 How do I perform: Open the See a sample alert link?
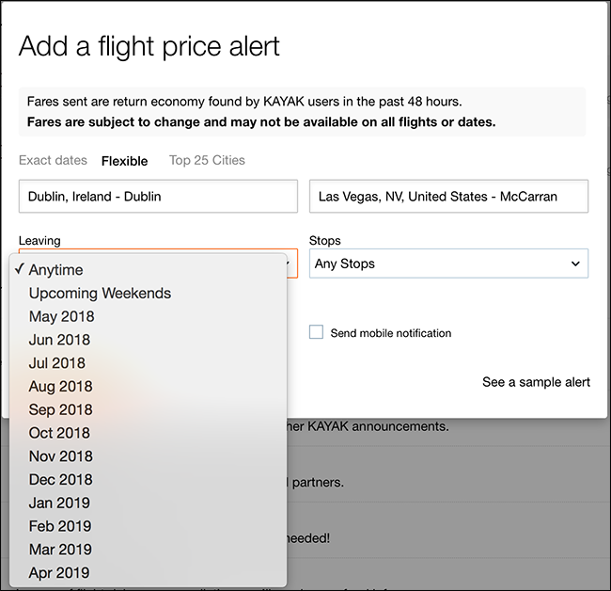tap(536, 382)
